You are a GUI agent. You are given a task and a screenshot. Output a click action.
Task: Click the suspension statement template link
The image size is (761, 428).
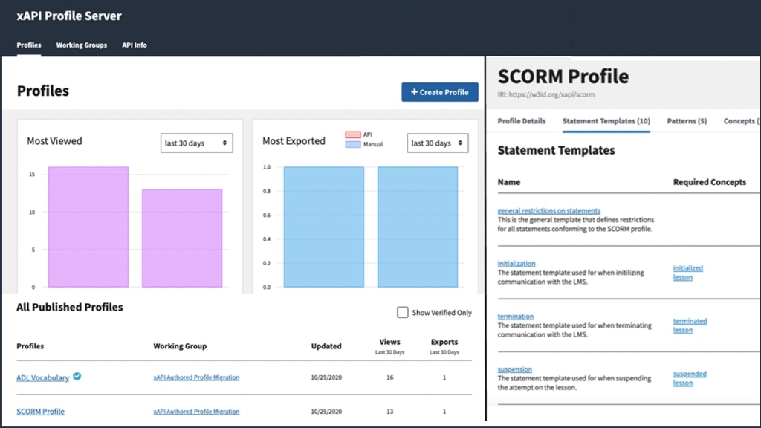pyautogui.click(x=514, y=369)
